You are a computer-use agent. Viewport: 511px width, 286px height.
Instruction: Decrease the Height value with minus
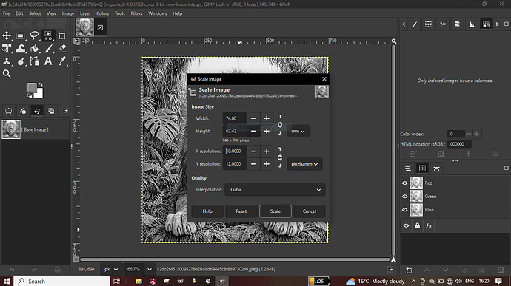coord(253,131)
